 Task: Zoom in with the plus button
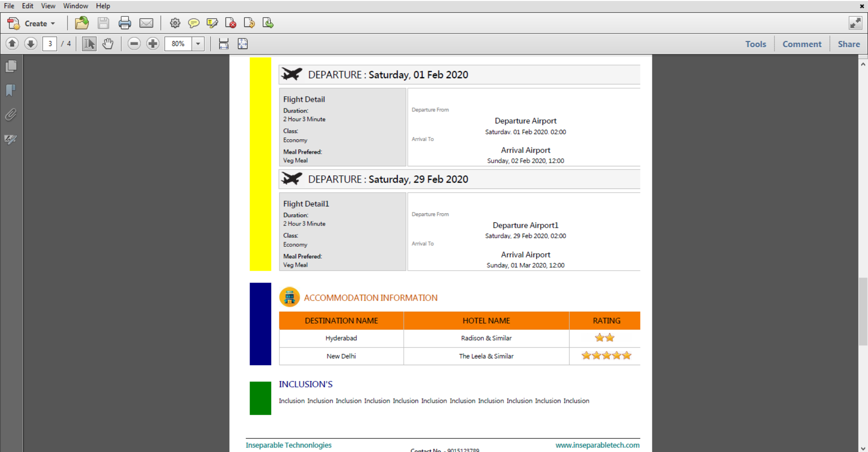[x=153, y=44]
